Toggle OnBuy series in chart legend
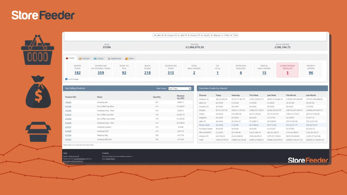347x195 pixels. point(225,35)
